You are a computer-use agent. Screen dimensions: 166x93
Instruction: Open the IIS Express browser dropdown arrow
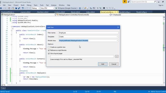pos(78,8)
